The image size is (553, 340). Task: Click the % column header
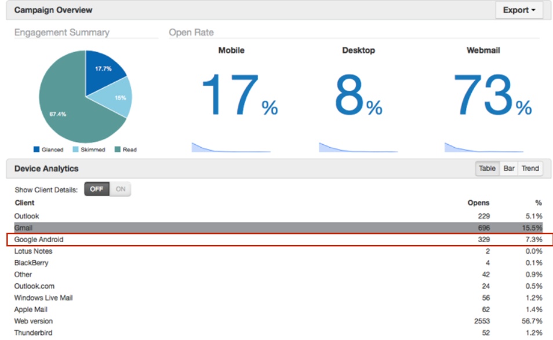point(538,203)
